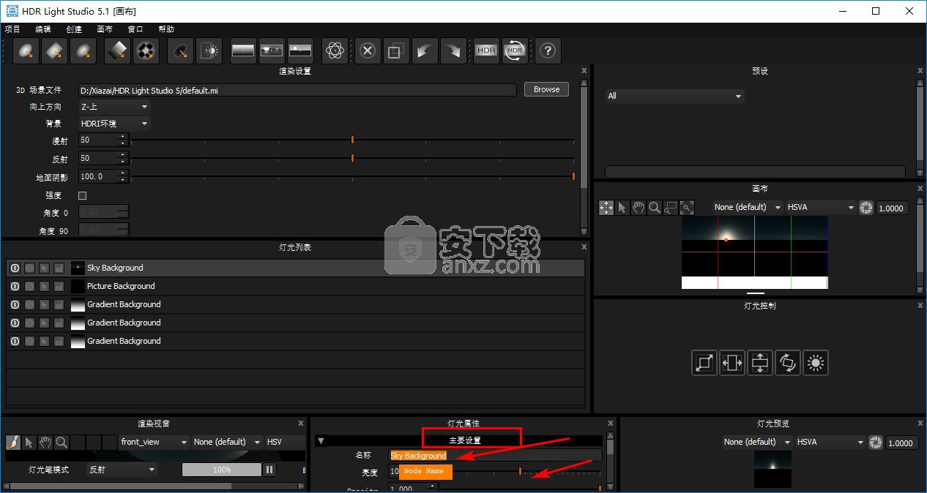Viewport: 927px width, 493px height.
Task: Click the duplicate light toolbar icon
Action: tap(395, 50)
